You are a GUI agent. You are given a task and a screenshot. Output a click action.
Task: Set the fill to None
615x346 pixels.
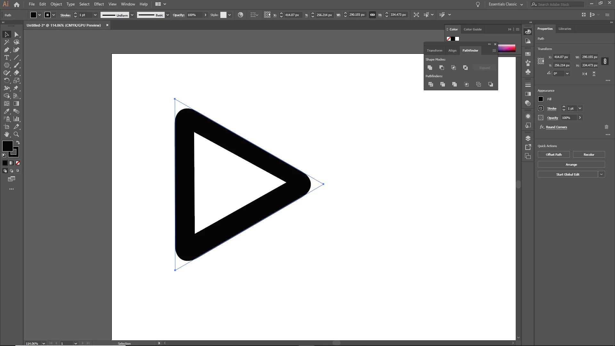tap(18, 163)
